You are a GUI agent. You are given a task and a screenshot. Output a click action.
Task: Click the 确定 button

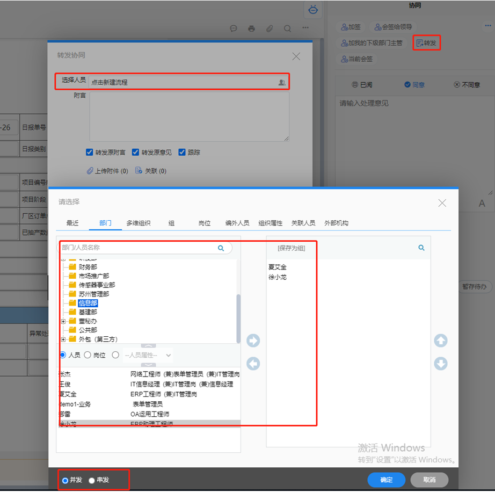pos(386,480)
